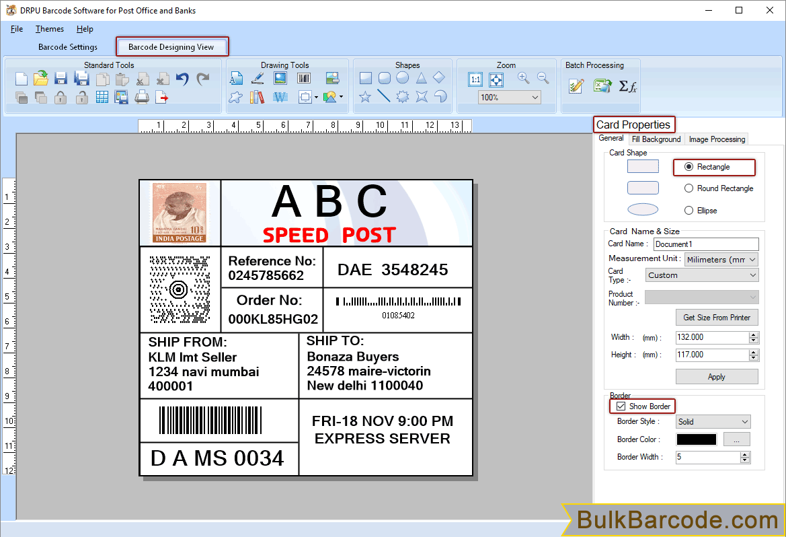Click the Print icon

pos(142,97)
